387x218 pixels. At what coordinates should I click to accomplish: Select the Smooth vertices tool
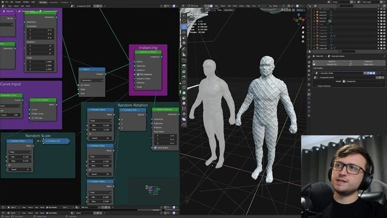[x=184, y=104]
